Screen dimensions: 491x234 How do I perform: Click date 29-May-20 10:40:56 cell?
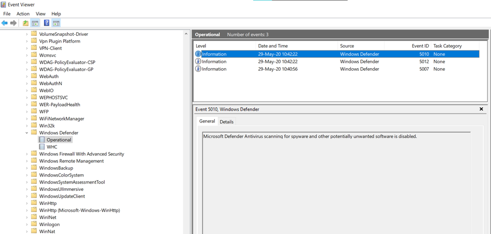[278, 69]
